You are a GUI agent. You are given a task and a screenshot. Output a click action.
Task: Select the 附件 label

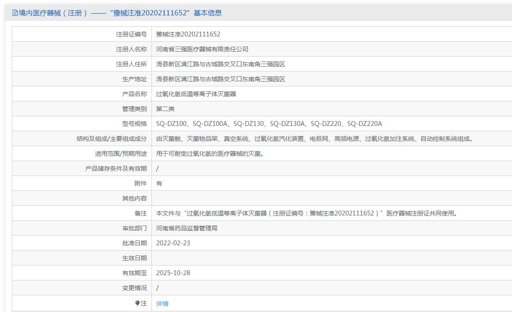click(x=141, y=183)
